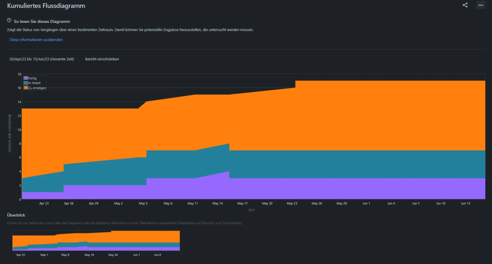Image resolution: width=492 pixels, height=264 pixels.
Task: Click the teal In Arbeit legend swatch
Action: pos(26,83)
